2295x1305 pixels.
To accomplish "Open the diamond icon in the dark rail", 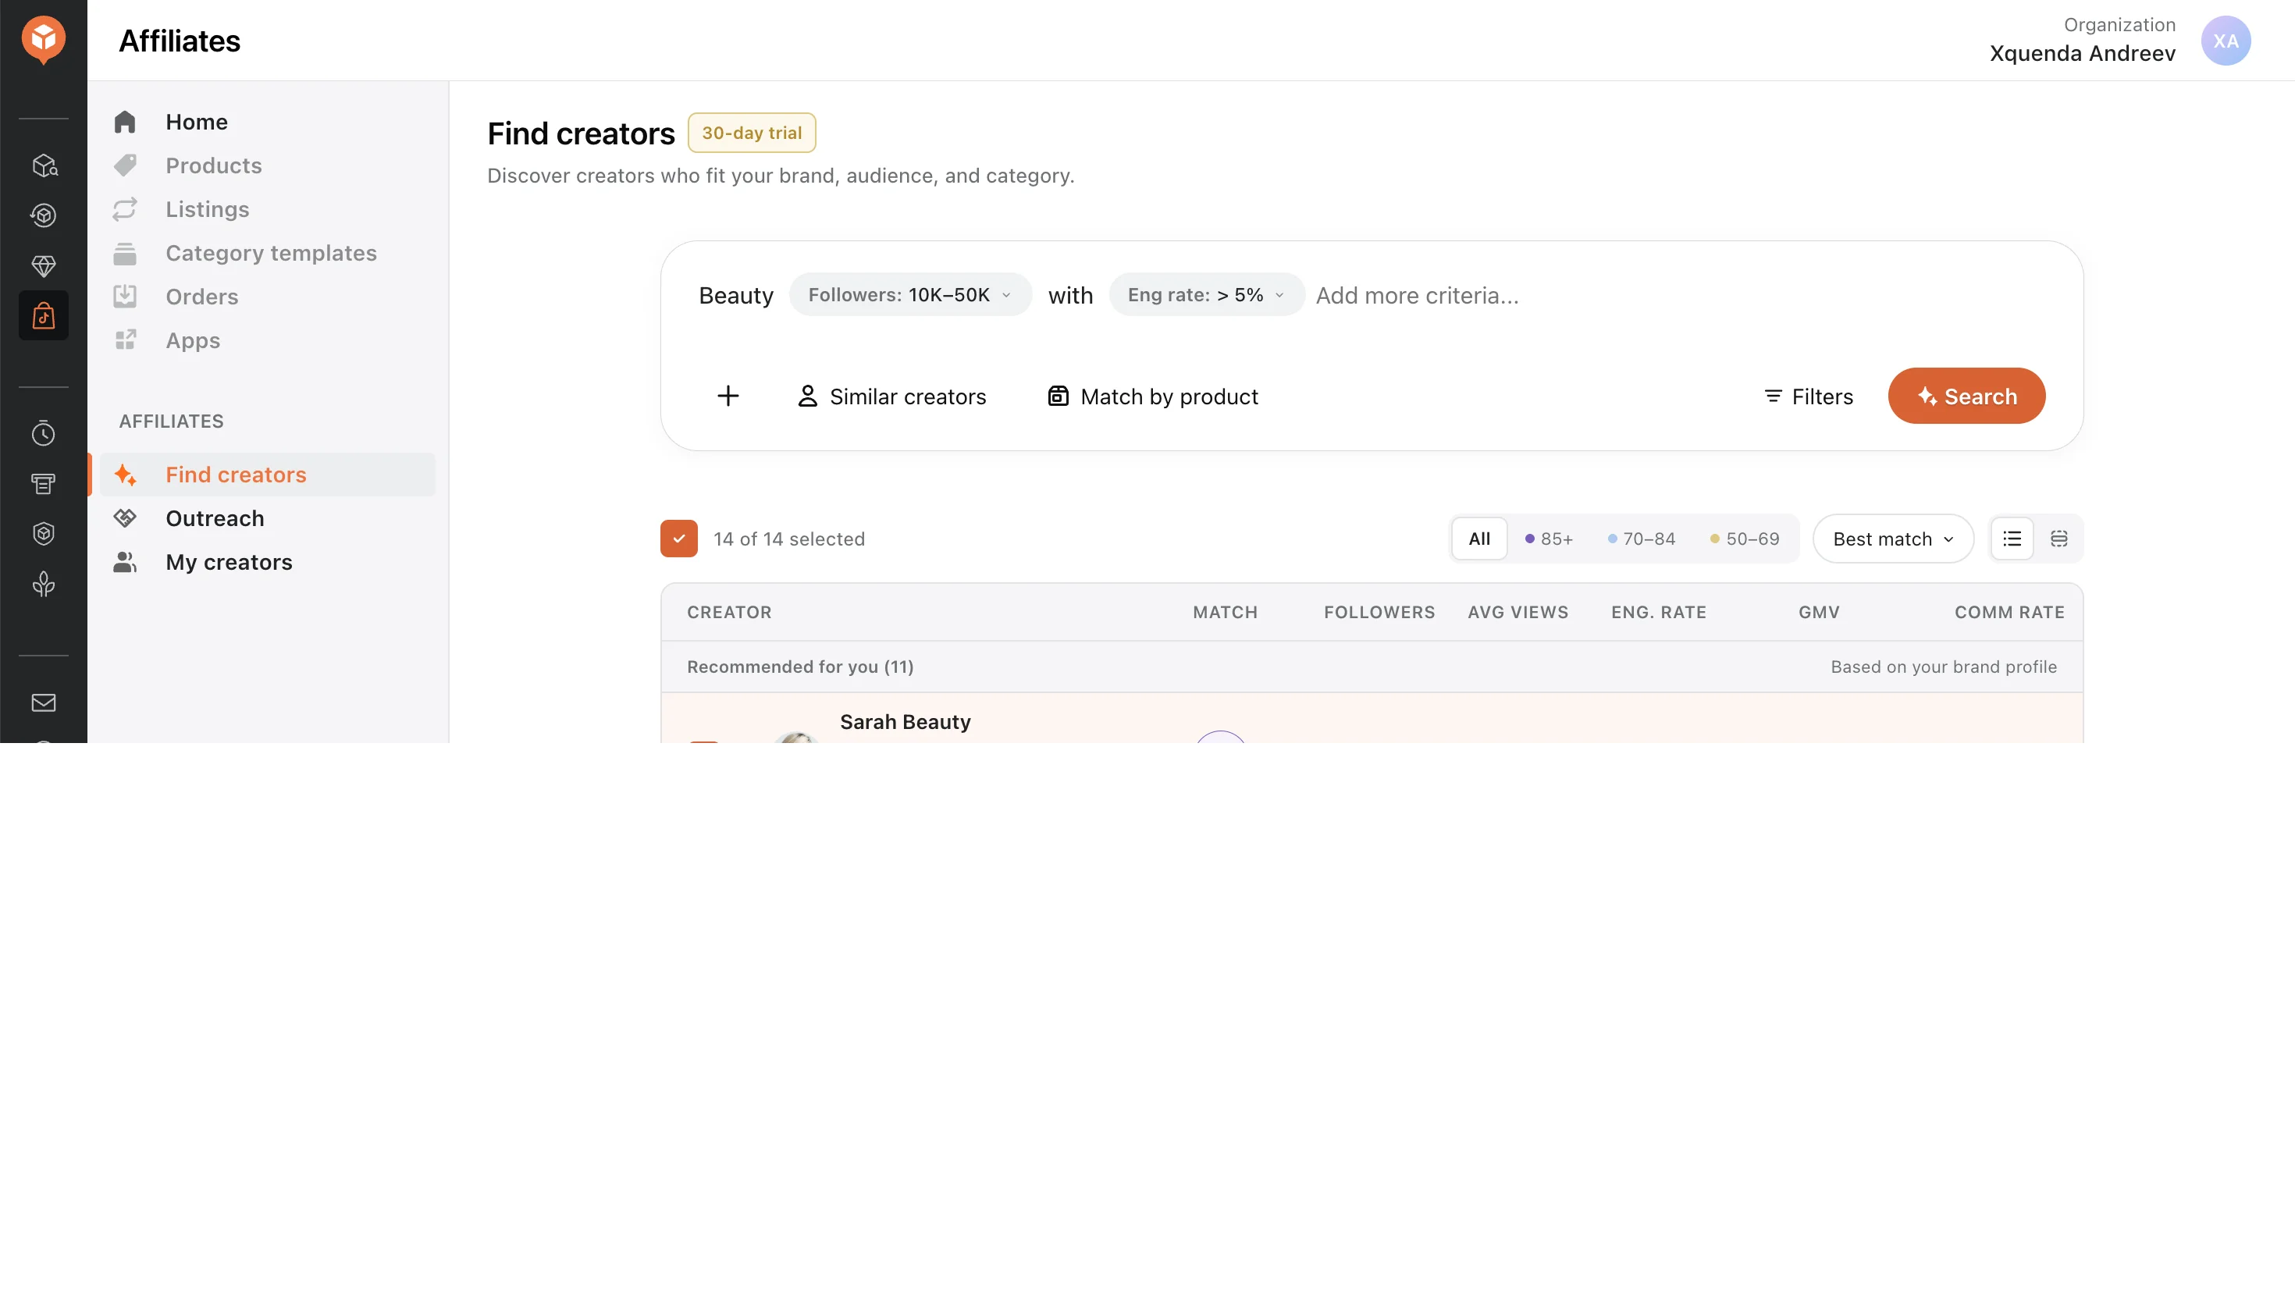I will [x=44, y=265].
